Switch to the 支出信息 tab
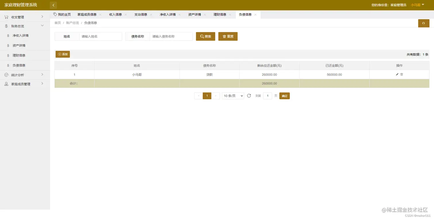The height and width of the screenshot is (219, 434). coord(141,14)
